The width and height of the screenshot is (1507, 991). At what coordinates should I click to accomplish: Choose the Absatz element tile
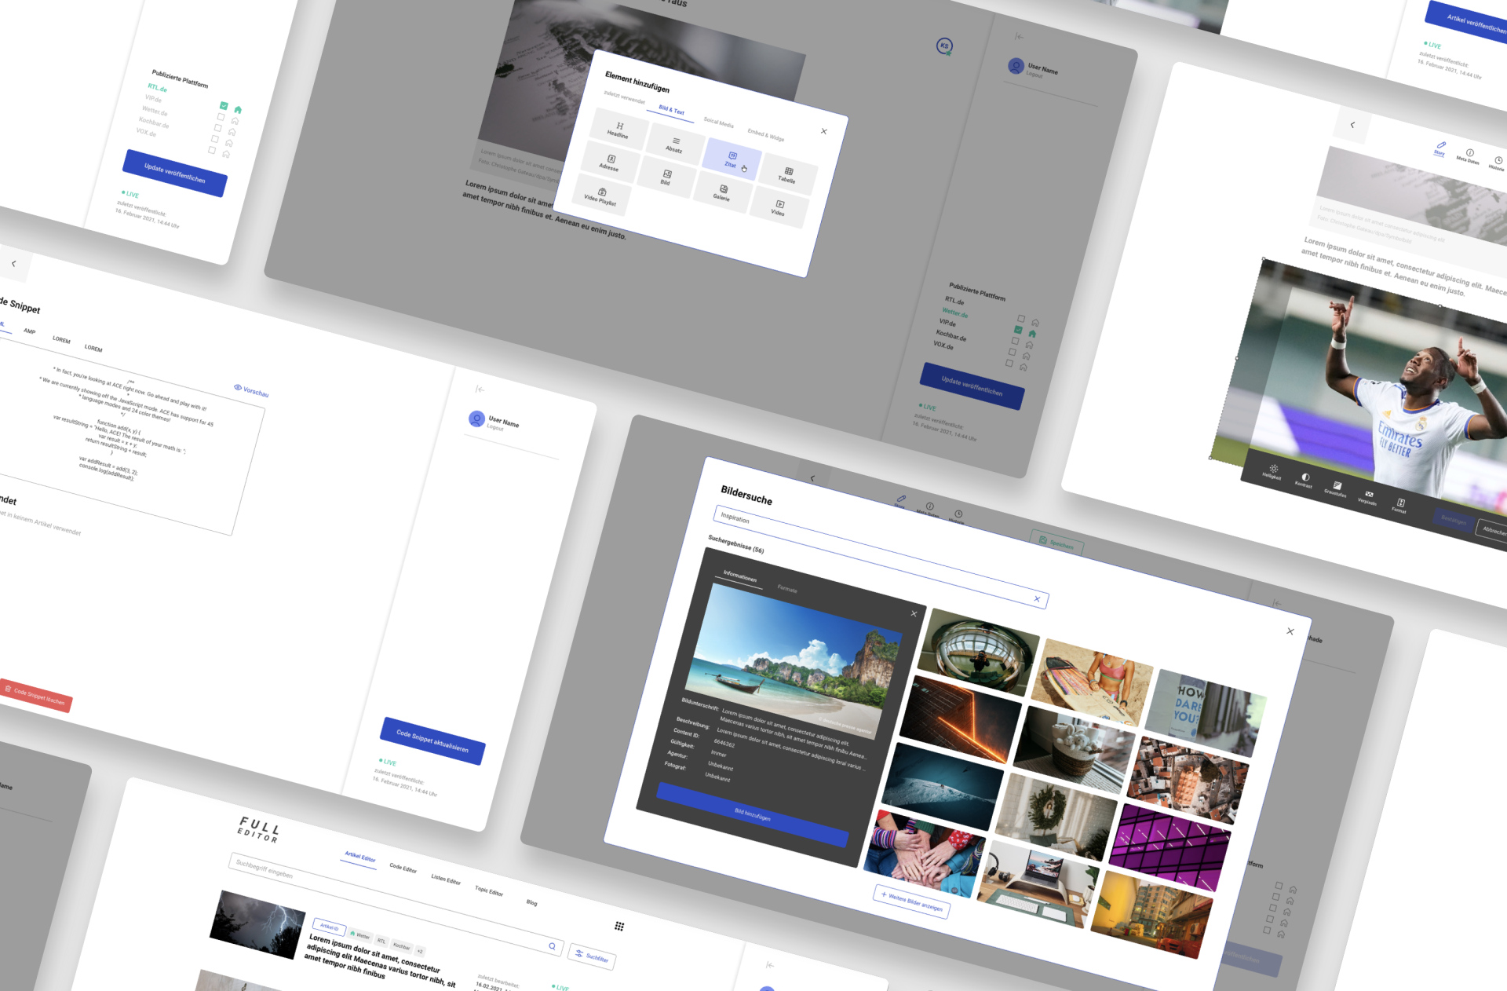coord(675,144)
